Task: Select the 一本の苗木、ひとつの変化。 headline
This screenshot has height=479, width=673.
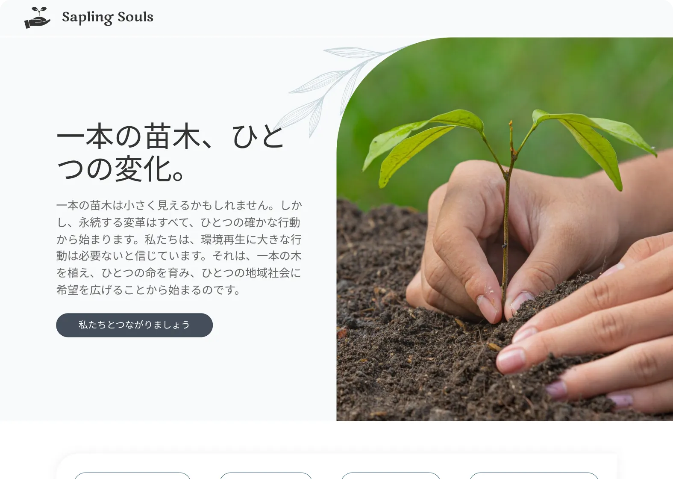Action: tap(170, 152)
